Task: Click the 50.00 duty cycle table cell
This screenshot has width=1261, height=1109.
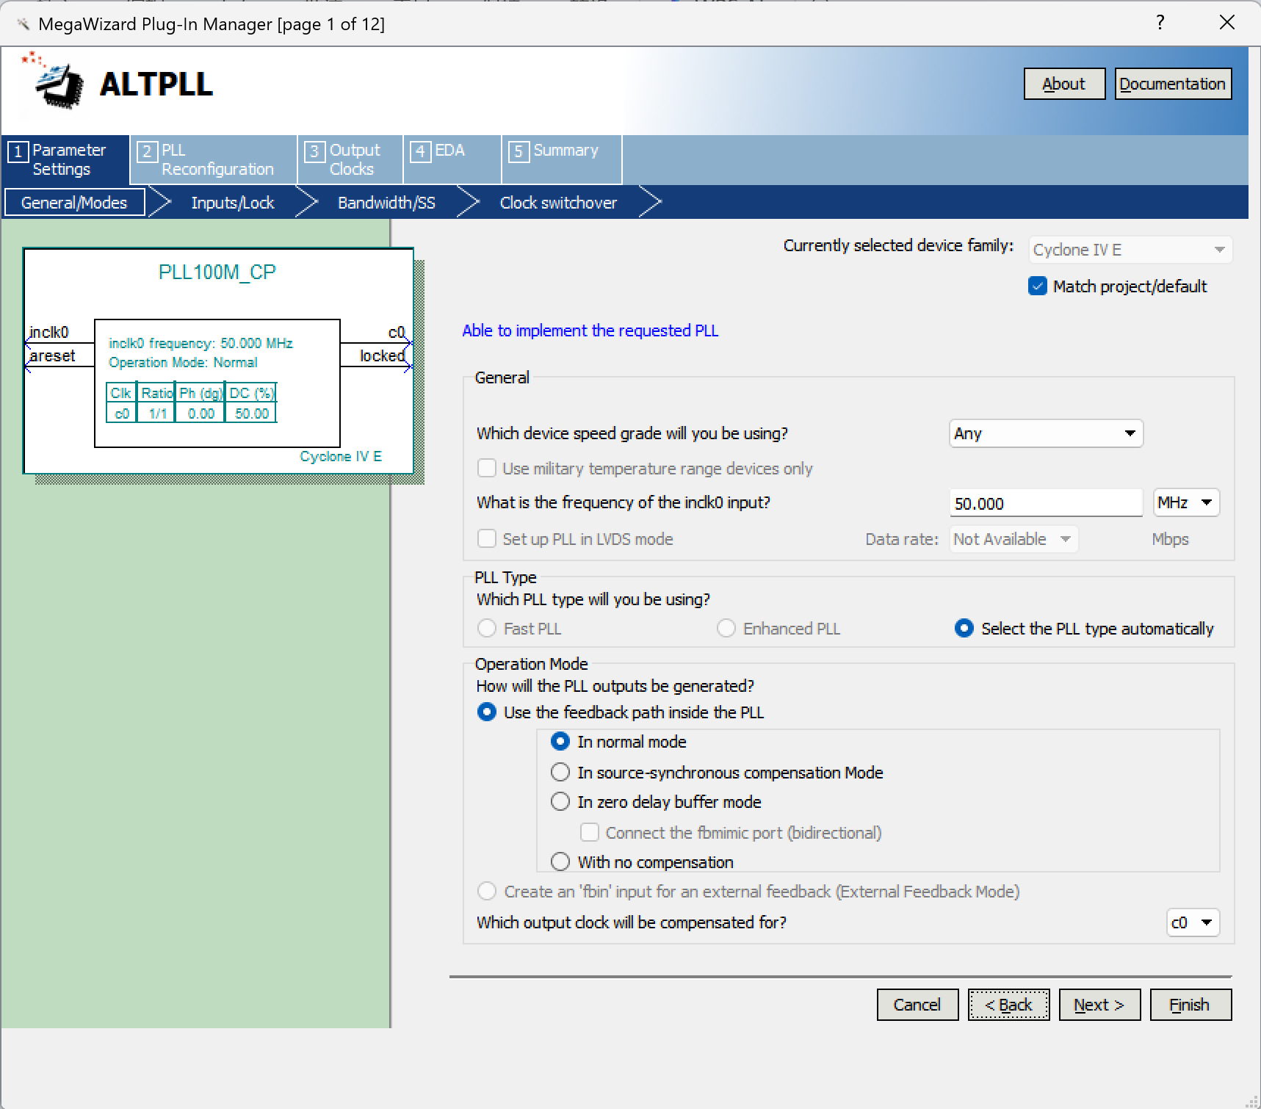Action: [x=252, y=413]
